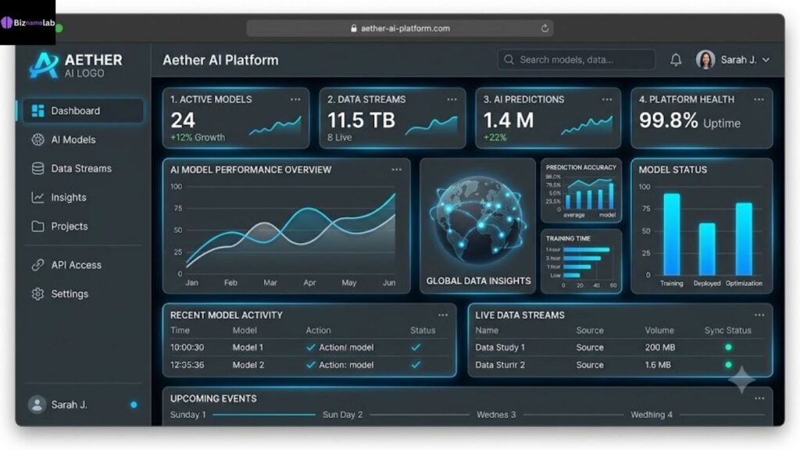The height and width of the screenshot is (450, 800).
Task: Click the AI Predictions sparkline chart
Action: (x=587, y=126)
